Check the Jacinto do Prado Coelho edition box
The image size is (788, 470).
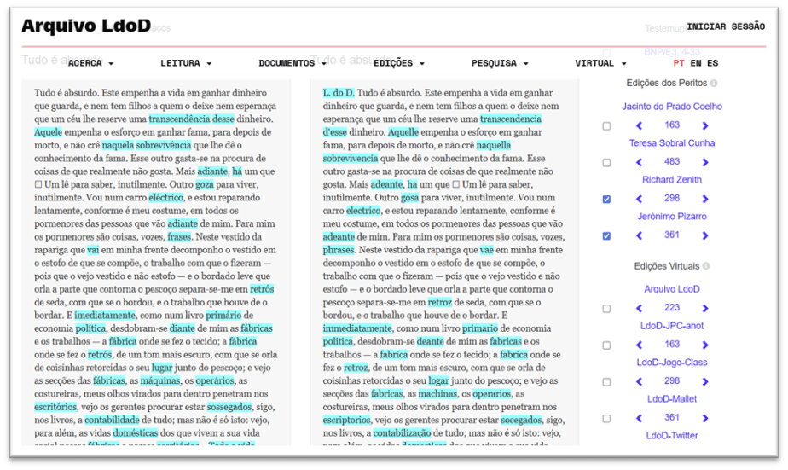606,126
